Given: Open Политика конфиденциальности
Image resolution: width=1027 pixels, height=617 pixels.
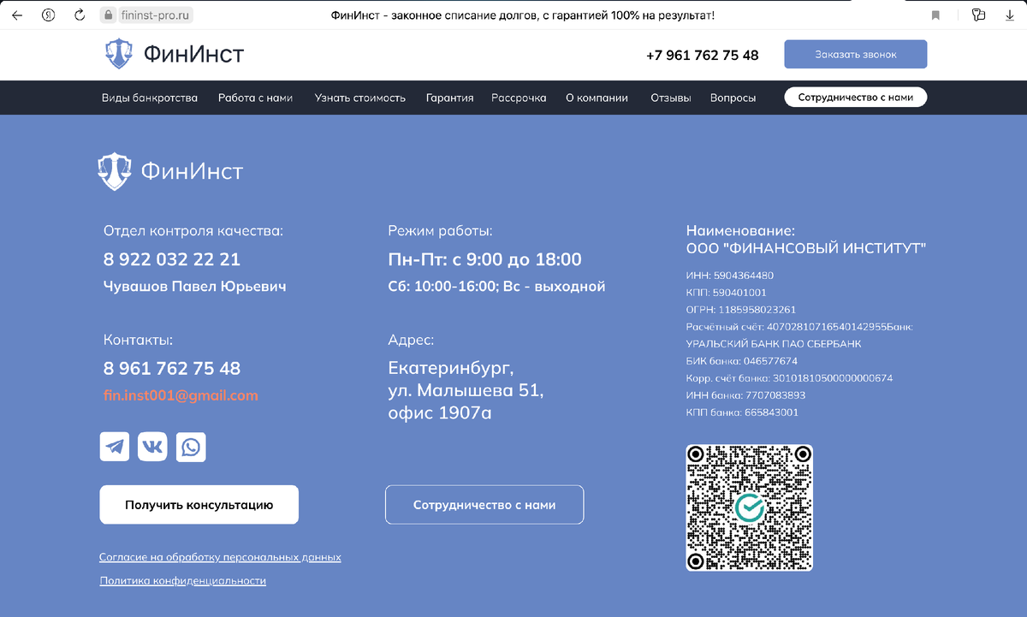Looking at the screenshot, I should (182, 580).
